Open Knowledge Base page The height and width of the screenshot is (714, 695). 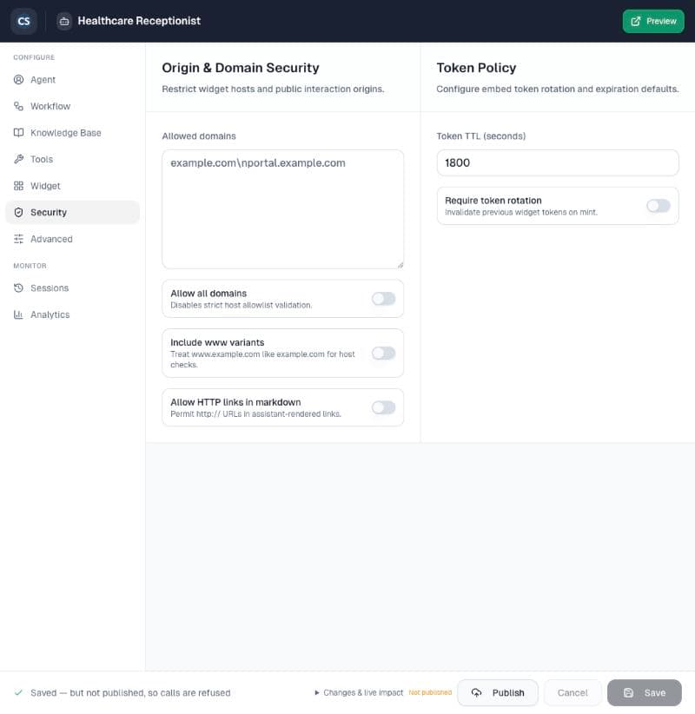tap(72, 133)
